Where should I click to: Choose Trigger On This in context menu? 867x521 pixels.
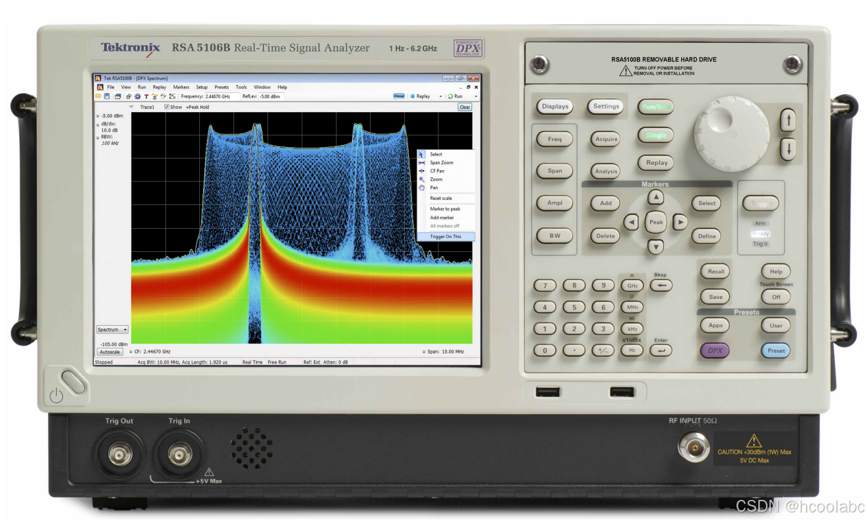tap(446, 237)
